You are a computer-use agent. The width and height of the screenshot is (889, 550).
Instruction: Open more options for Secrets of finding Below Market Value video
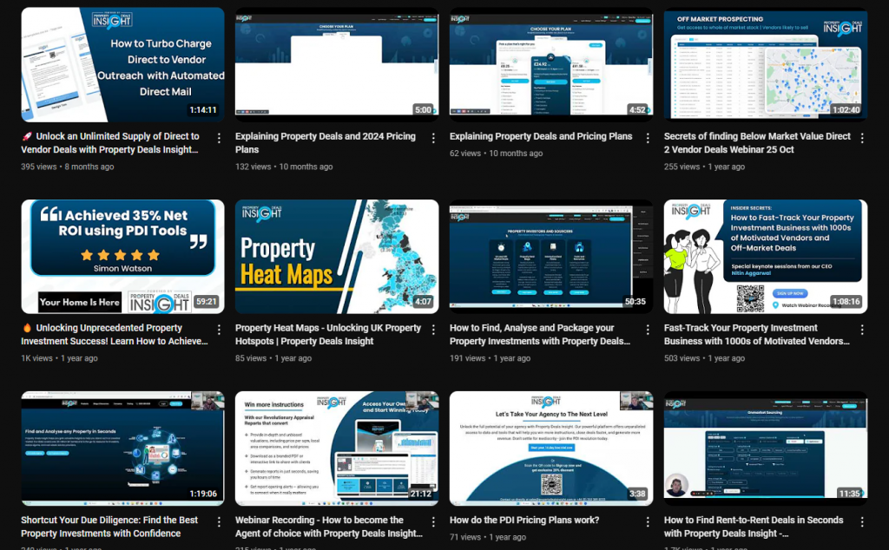tap(862, 138)
